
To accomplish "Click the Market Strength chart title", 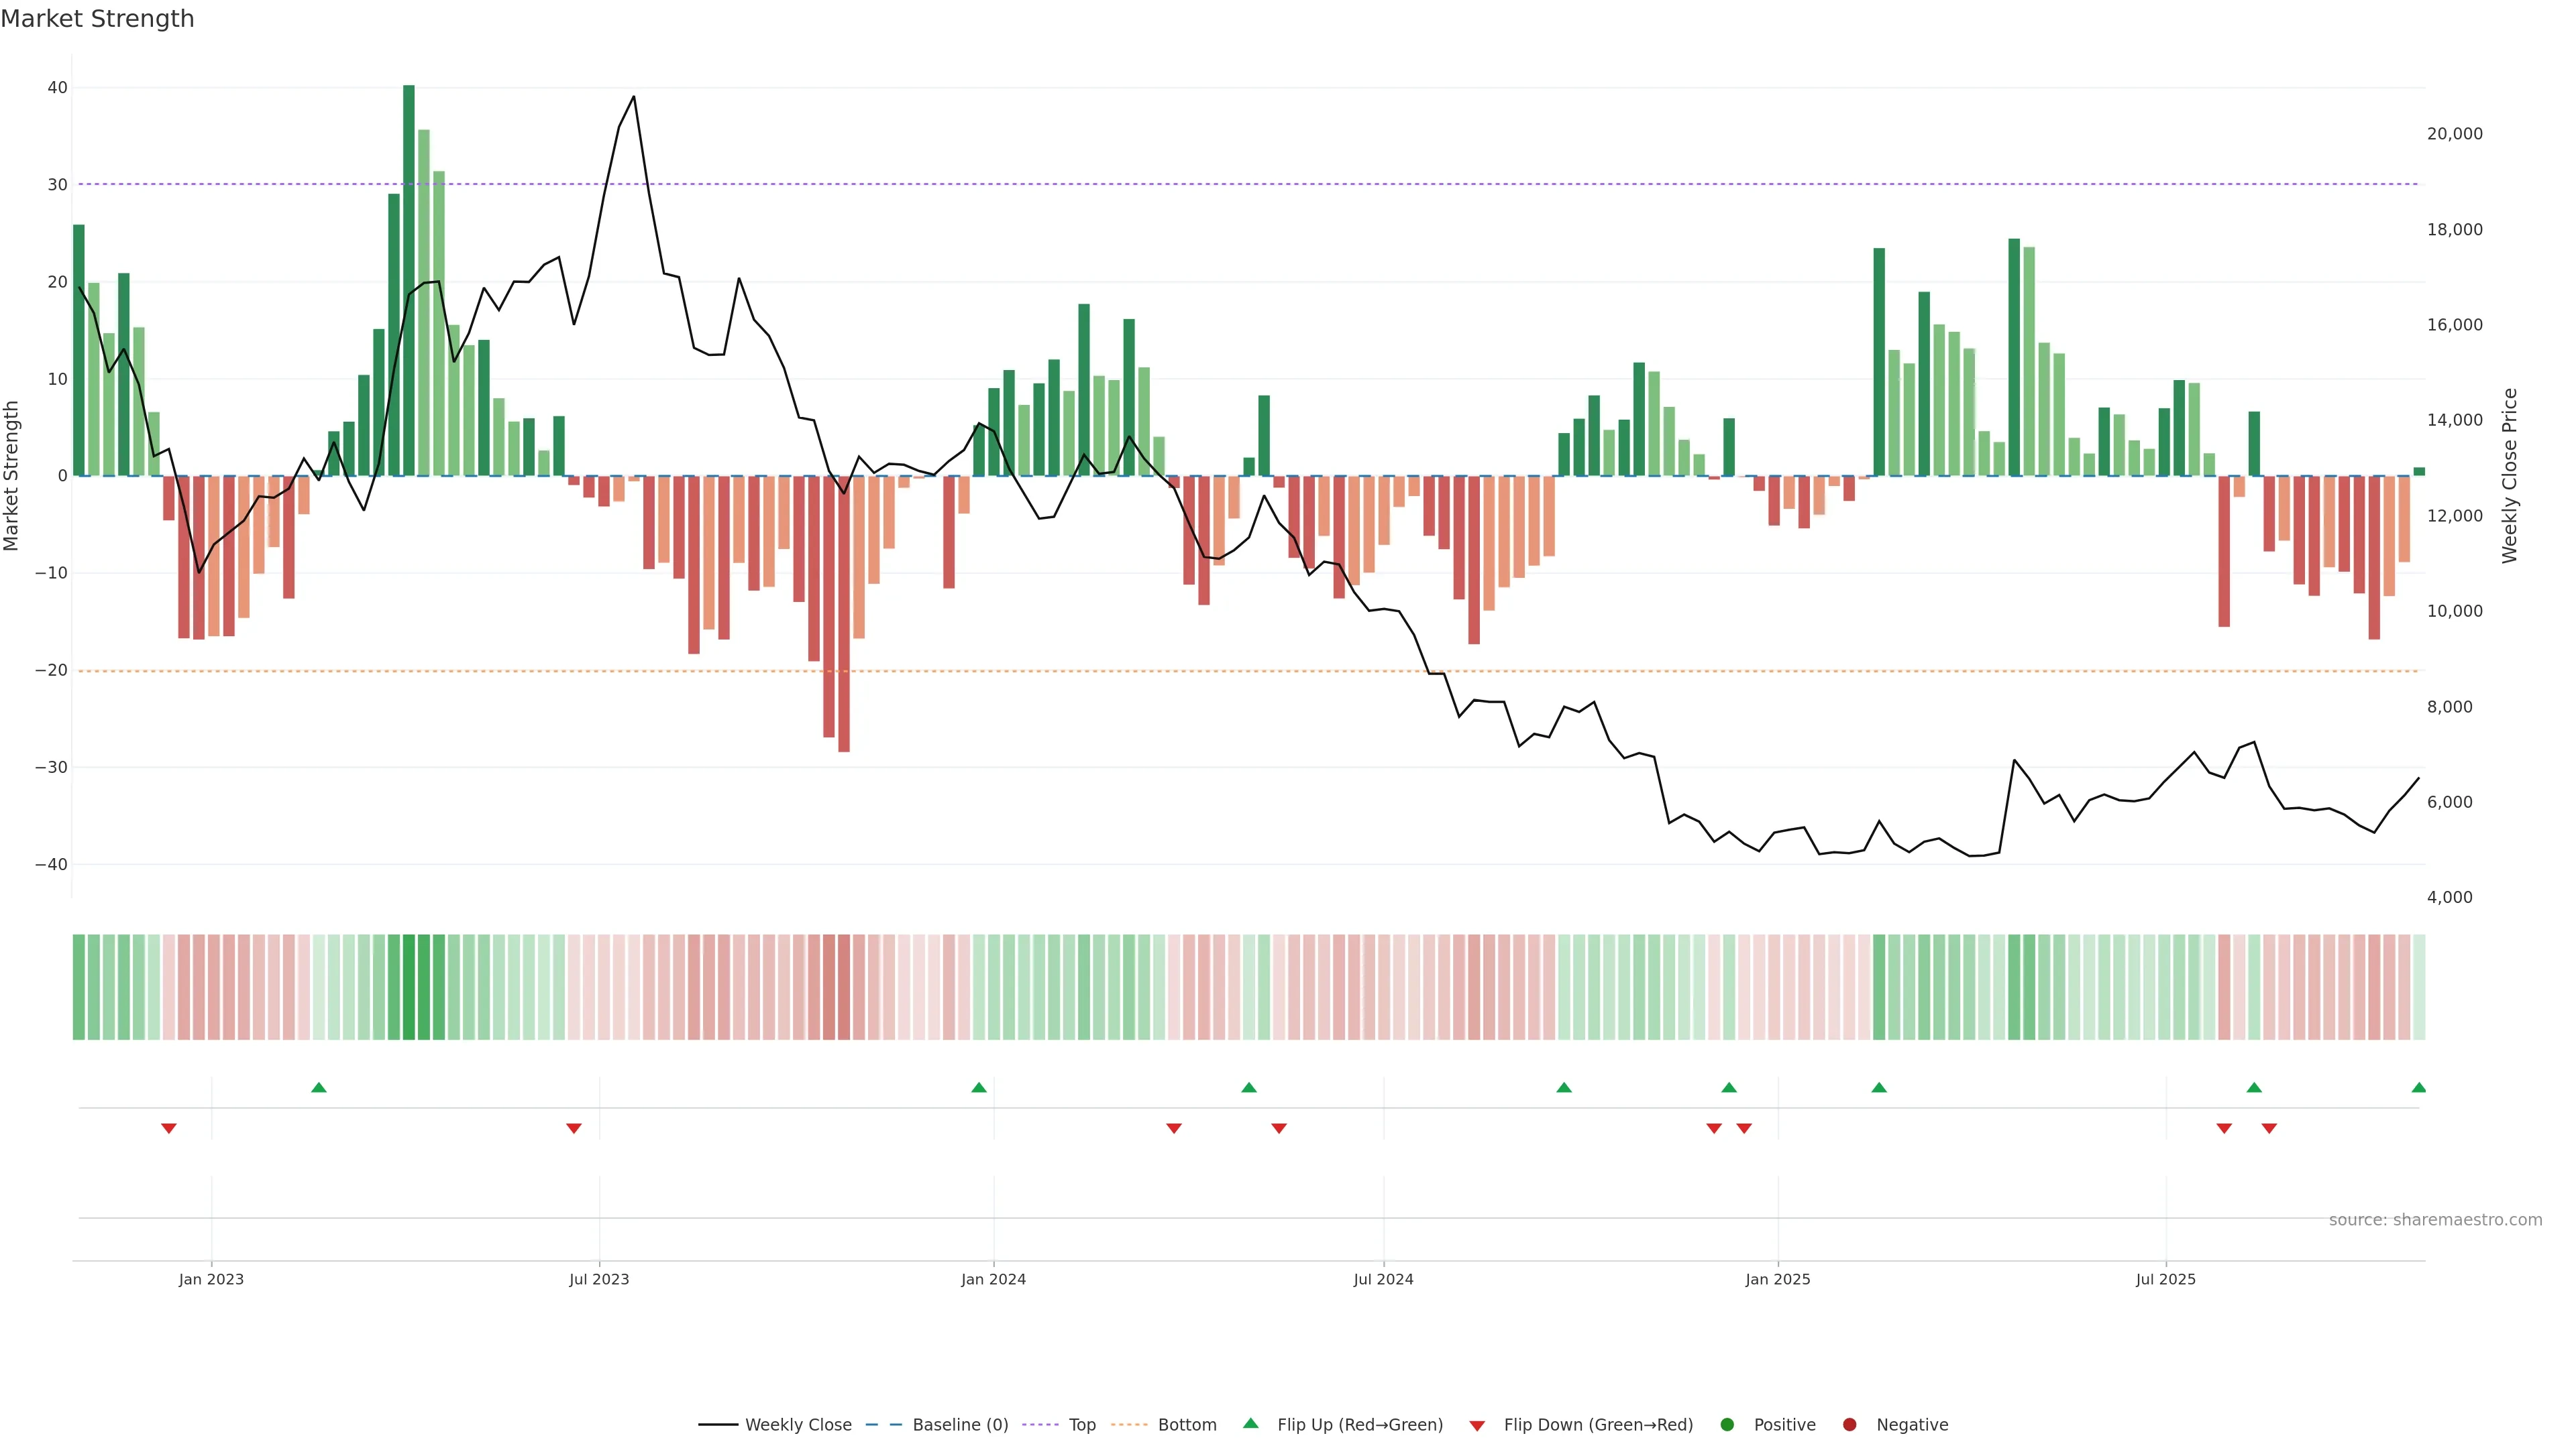I will click(97, 19).
